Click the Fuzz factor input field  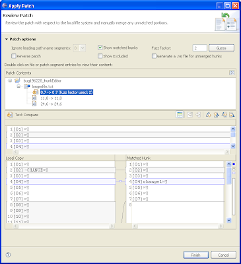tap(199, 48)
